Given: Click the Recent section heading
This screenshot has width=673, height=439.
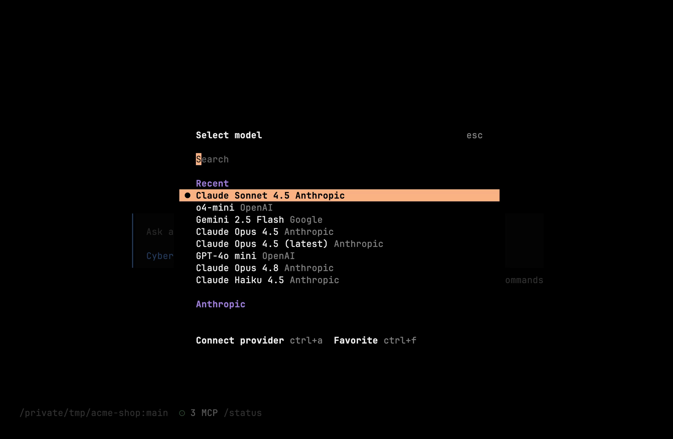Looking at the screenshot, I should pyautogui.click(x=212, y=183).
